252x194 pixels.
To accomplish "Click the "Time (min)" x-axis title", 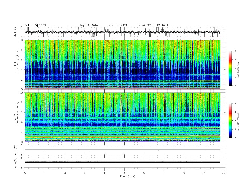I will pos(127,176).
